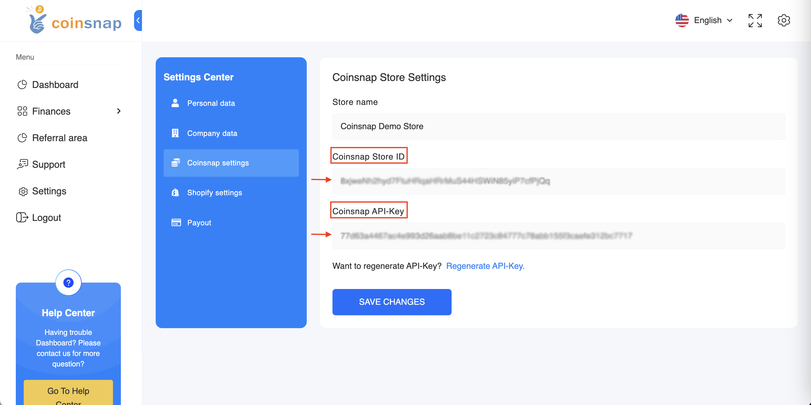The image size is (811, 405).
Task: Open the Help Center question mark icon
Action: 68,282
